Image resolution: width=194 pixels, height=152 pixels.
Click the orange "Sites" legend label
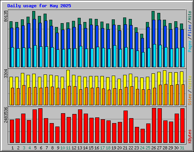[x=190, y=100]
